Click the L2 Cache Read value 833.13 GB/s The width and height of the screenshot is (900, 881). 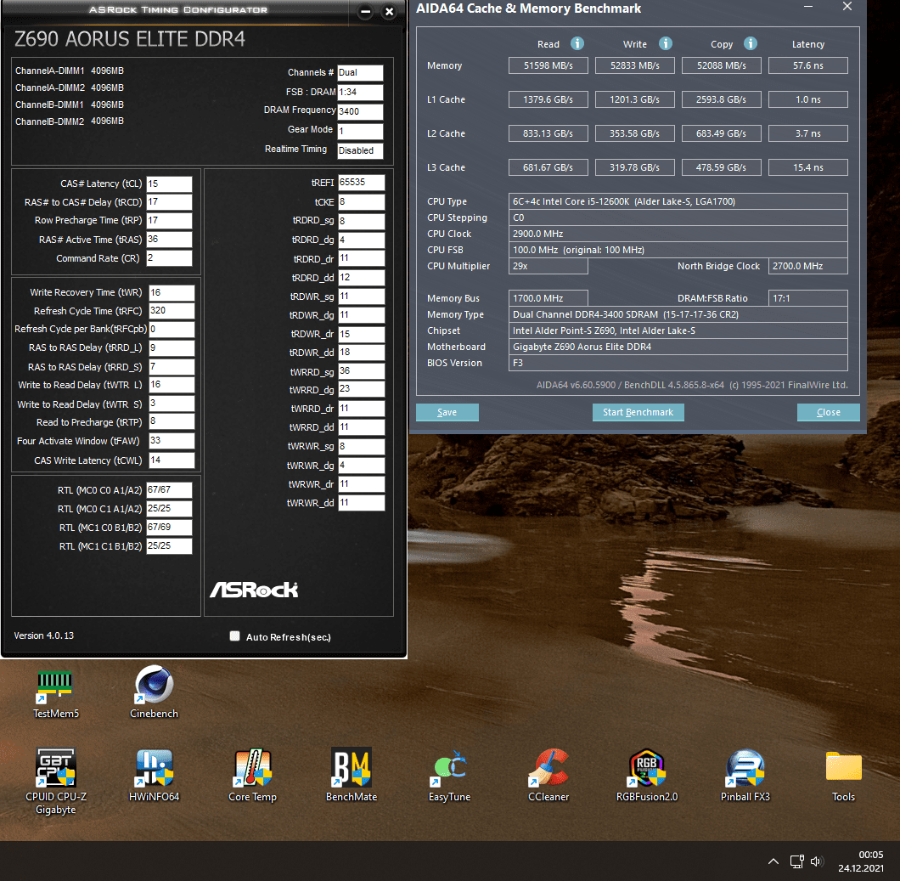coord(548,133)
